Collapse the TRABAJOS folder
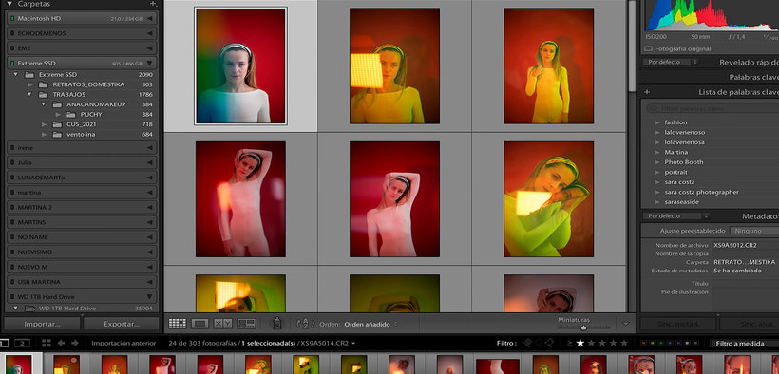779x374 pixels. 29,94
